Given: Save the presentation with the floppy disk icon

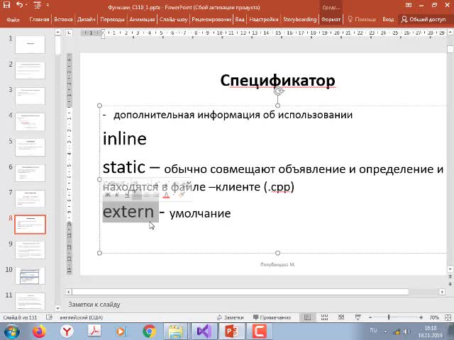Looking at the screenshot, I should [6, 5].
